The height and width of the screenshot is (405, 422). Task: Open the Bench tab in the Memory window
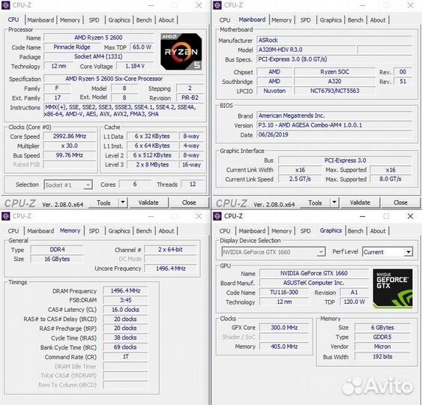click(144, 231)
